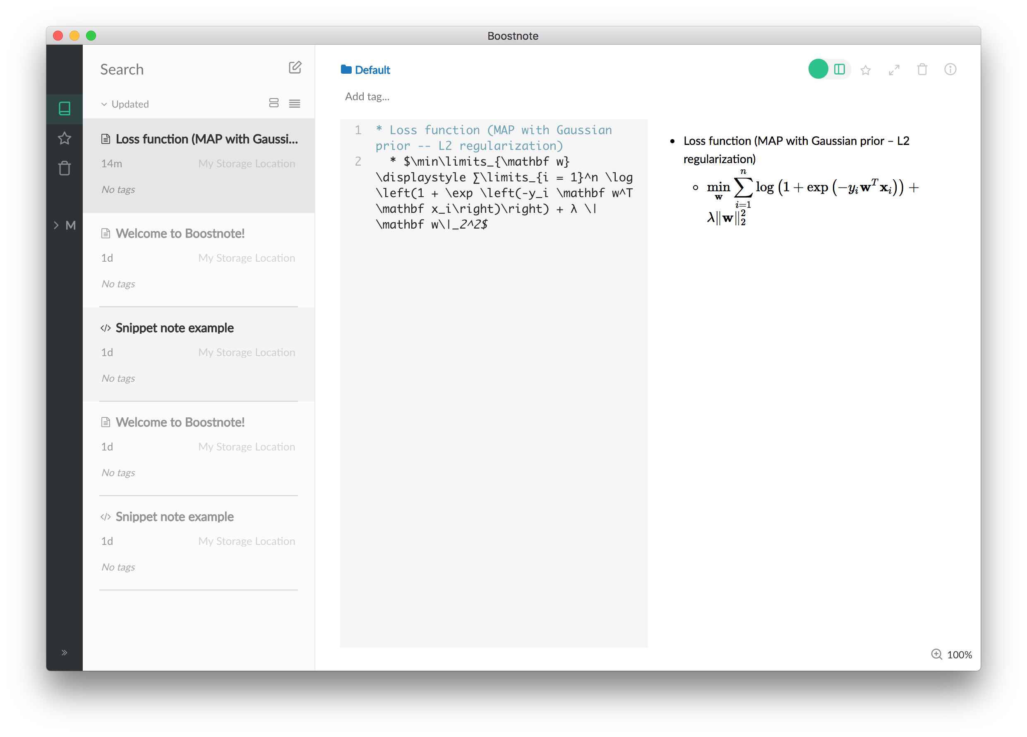
Task: Expand the M storage chevron
Action: coord(56,225)
